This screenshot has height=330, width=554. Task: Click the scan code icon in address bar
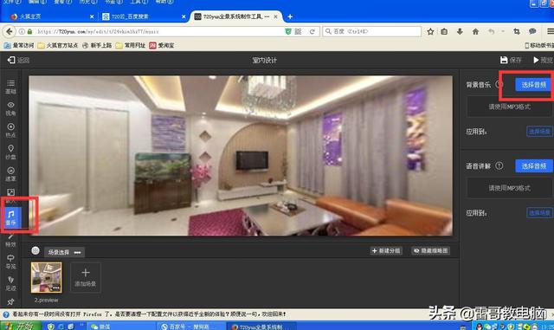click(298, 31)
